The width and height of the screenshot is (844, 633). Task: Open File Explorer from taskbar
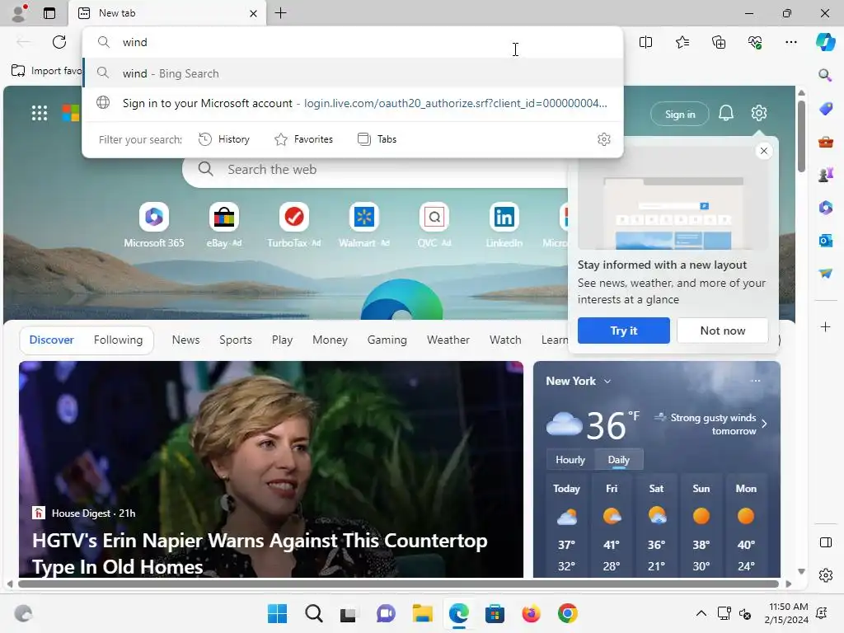422,613
